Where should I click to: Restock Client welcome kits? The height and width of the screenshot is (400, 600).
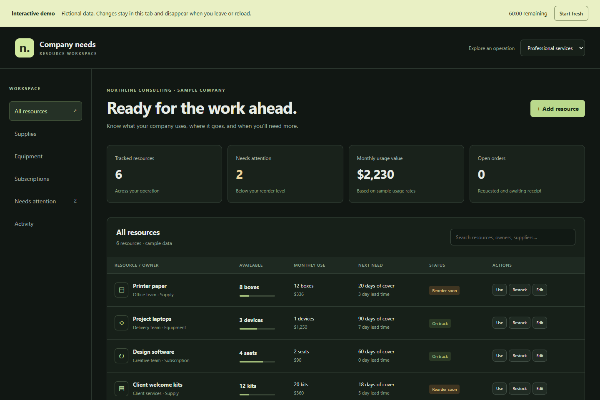(520, 389)
